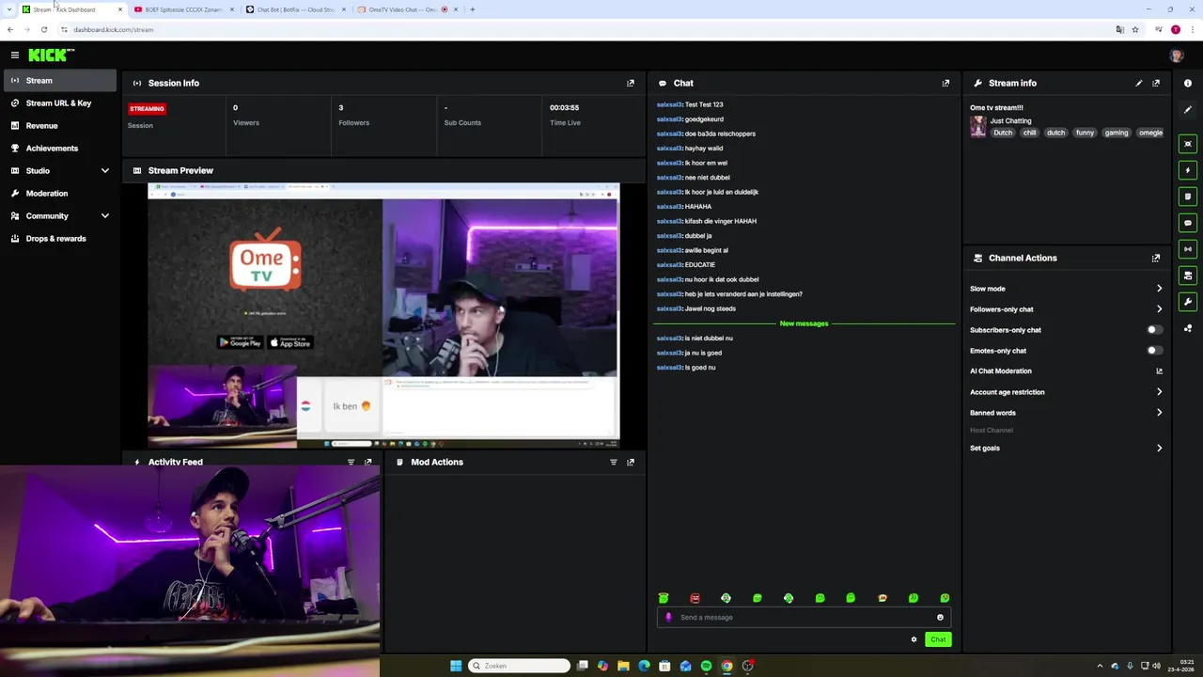1203x677 pixels.
Task: Click the microphone icon in message box
Action: pos(668,618)
